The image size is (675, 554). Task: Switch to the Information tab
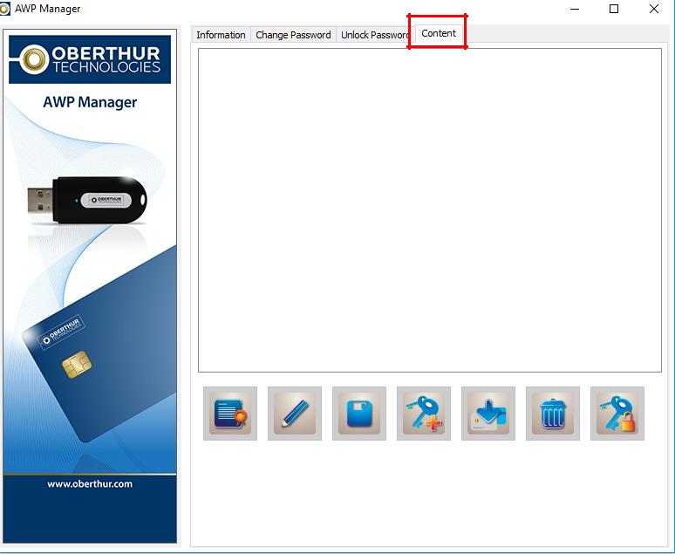[221, 35]
